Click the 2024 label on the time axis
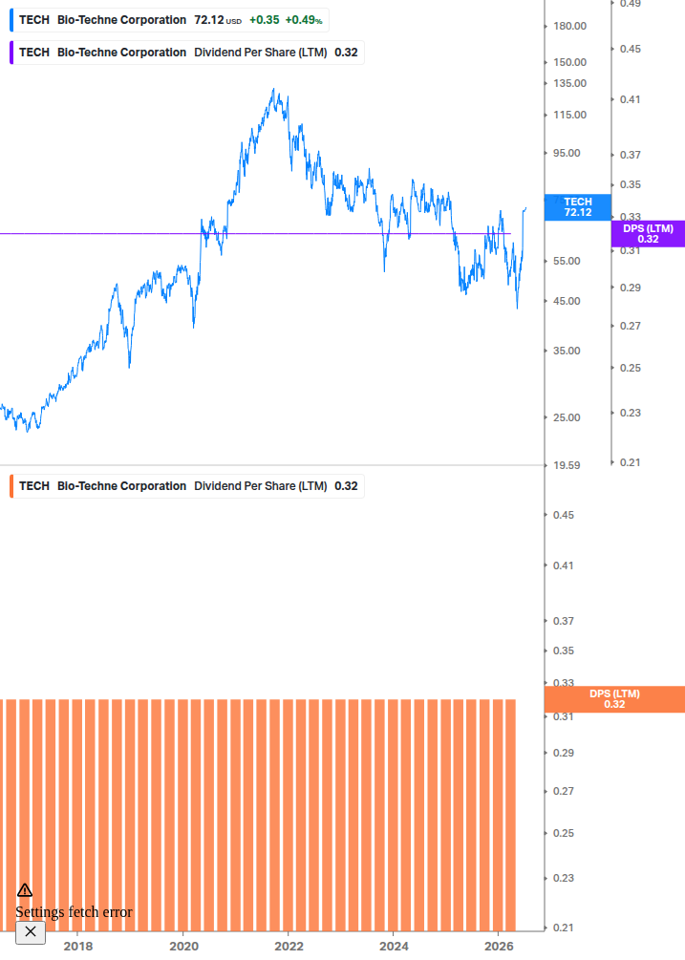 tap(394, 947)
